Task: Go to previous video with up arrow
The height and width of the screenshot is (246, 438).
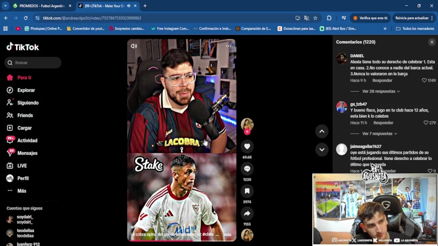Action: coord(322,131)
